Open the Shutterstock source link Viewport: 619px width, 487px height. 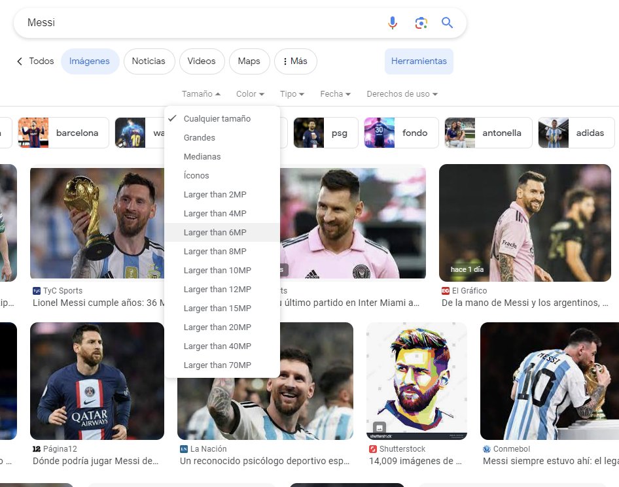pyautogui.click(x=398, y=448)
